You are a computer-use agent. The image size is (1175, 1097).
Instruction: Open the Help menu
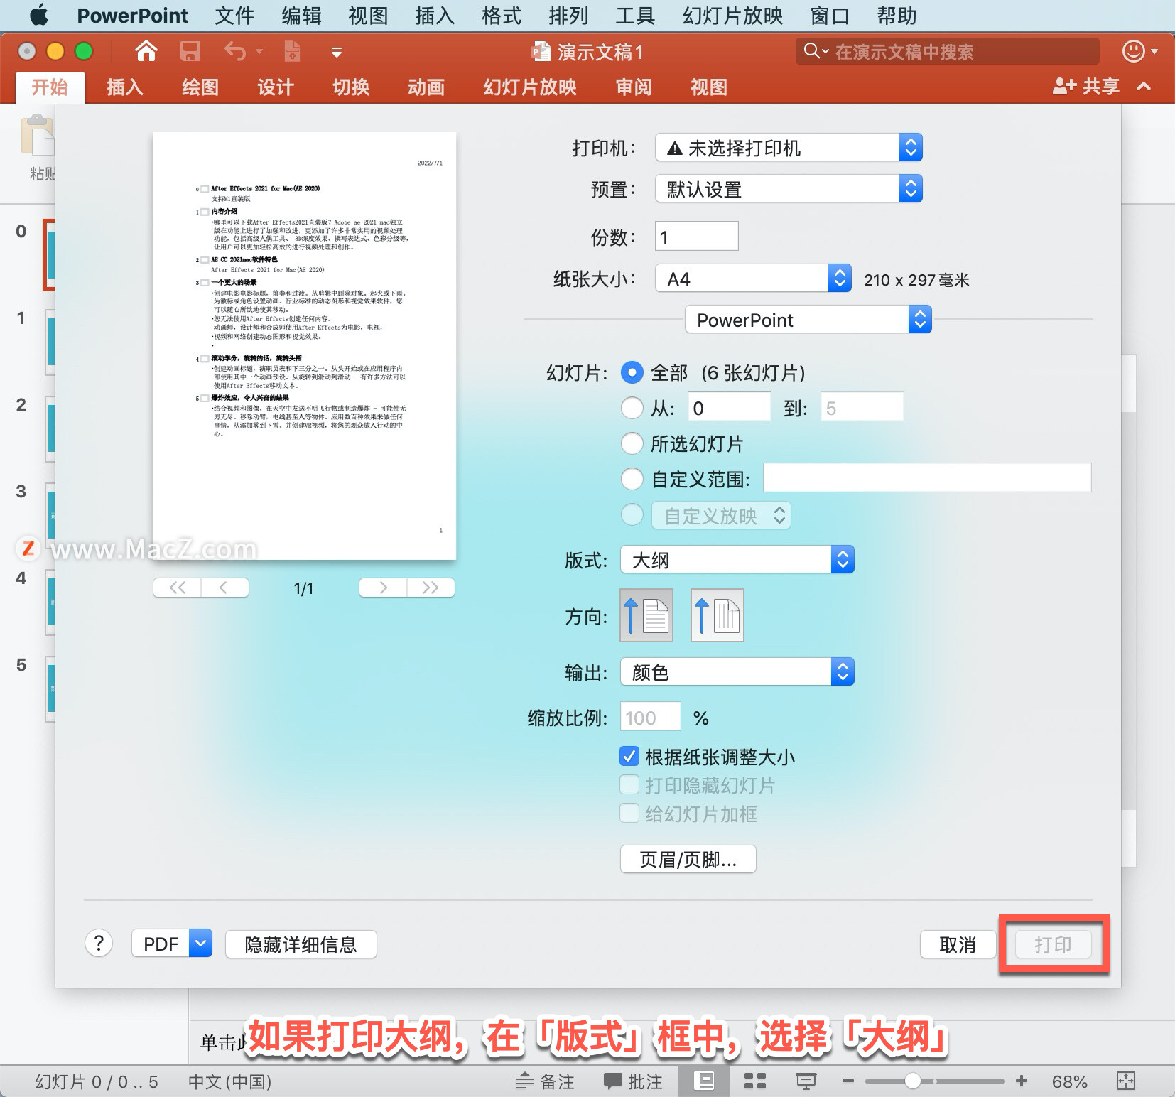[x=897, y=15]
